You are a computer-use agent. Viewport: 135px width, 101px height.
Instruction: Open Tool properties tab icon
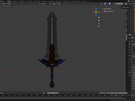tap(129, 38)
